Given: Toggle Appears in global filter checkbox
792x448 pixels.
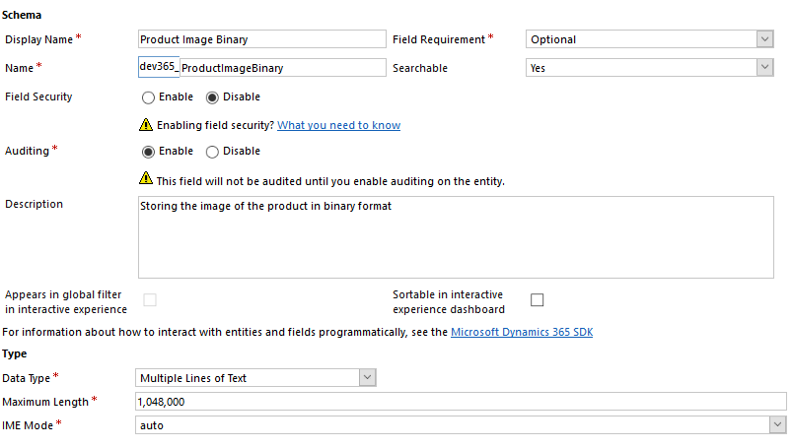Looking at the screenshot, I should 150,300.
